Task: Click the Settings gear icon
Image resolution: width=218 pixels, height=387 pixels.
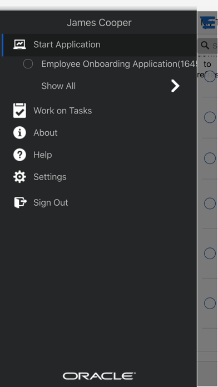Action: (x=19, y=177)
